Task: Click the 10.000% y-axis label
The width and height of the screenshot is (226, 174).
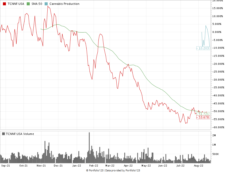Action: point(218,16)
